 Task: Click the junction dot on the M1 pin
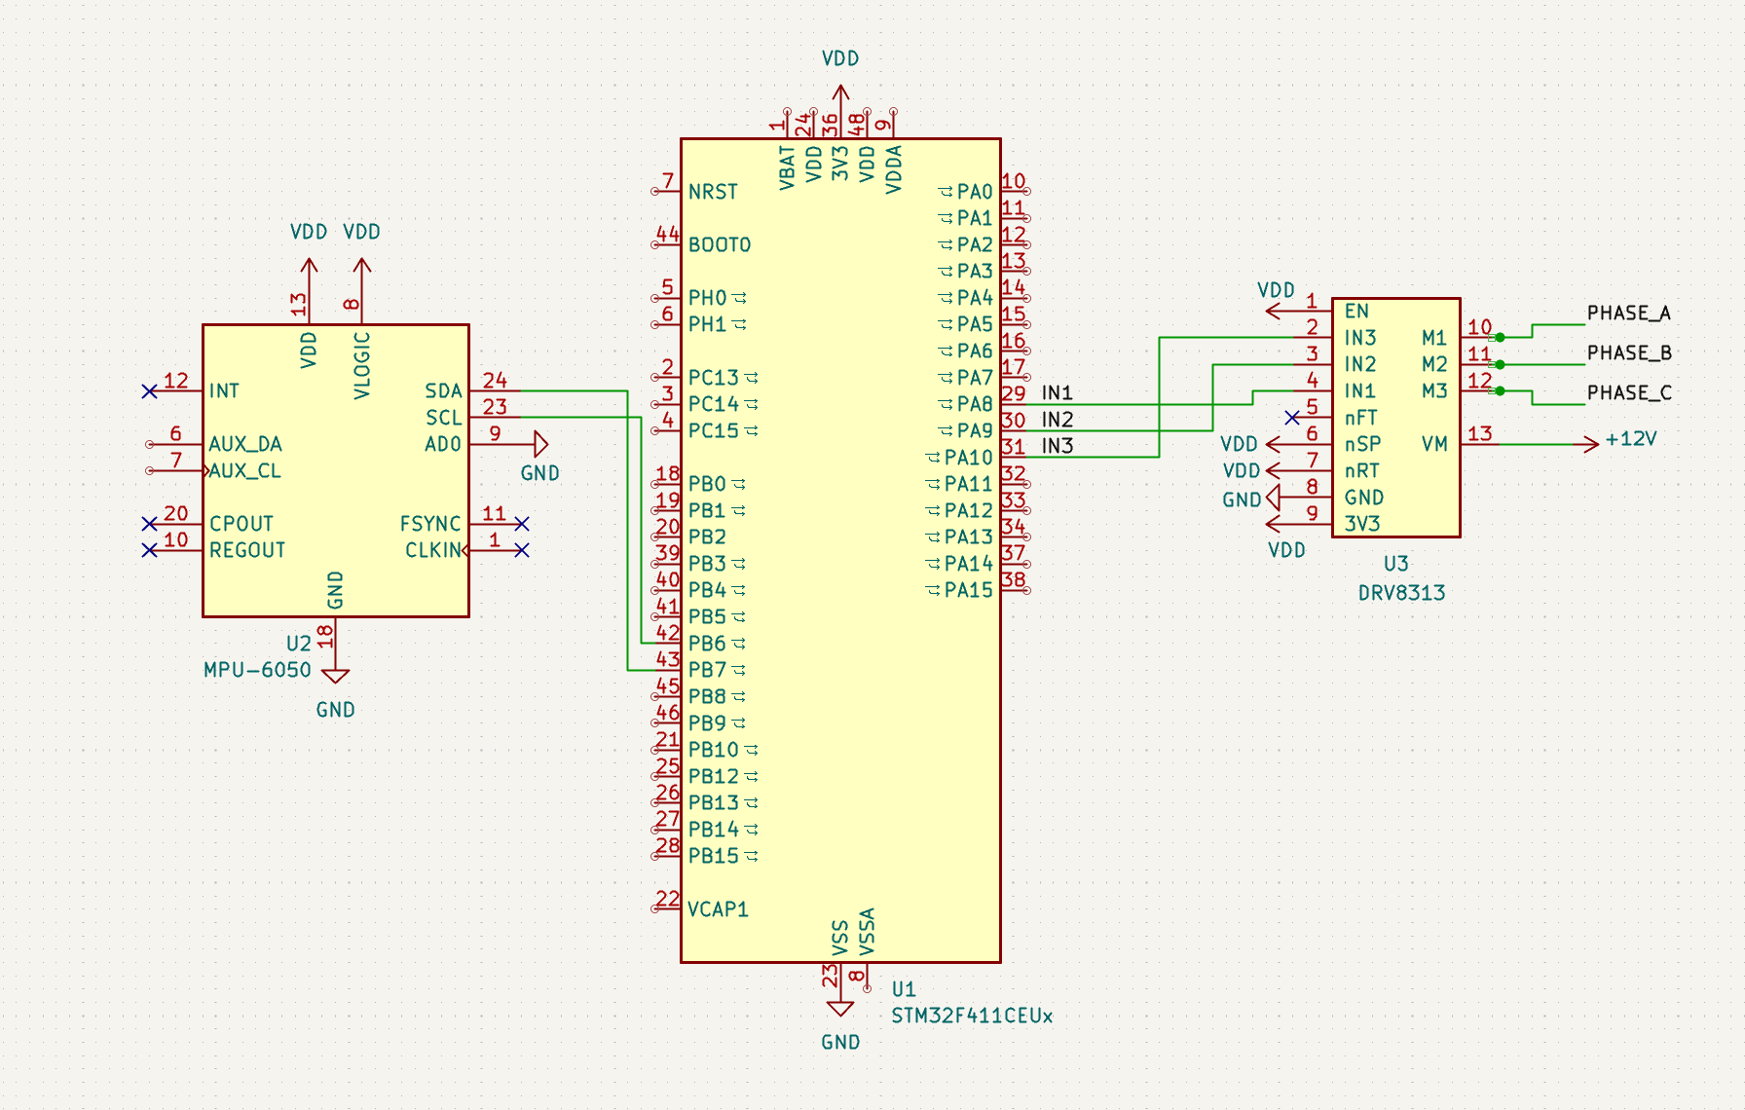tap(1500, 338)
